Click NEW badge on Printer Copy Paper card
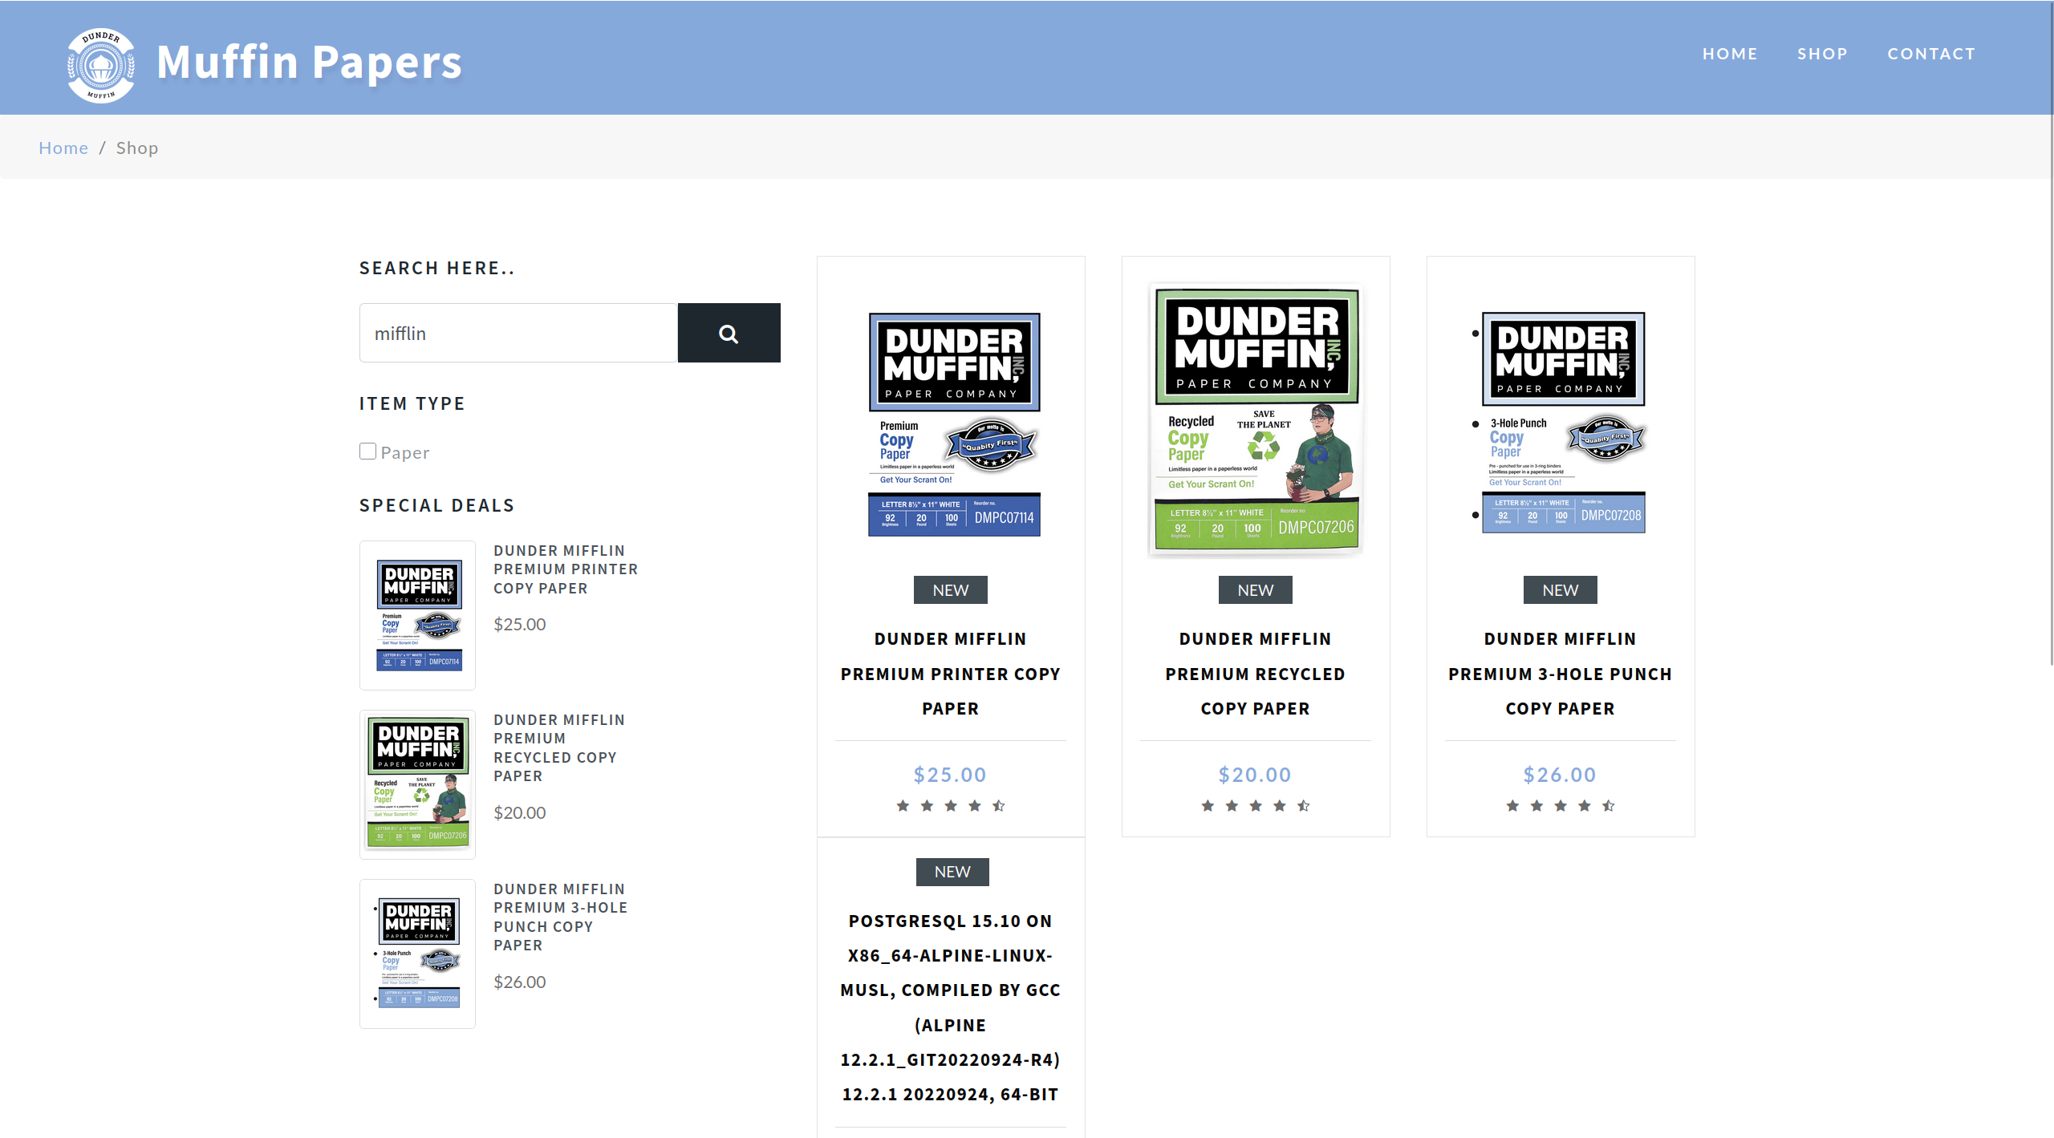 click(951, 590)
